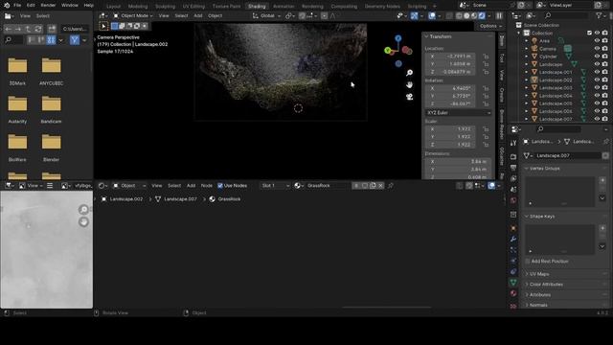Open the Physics properties tab icon
Viewport: 613px width, 345px height.
513,260
